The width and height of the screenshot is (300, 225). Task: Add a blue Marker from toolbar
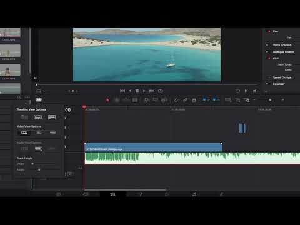coord(214,100)
